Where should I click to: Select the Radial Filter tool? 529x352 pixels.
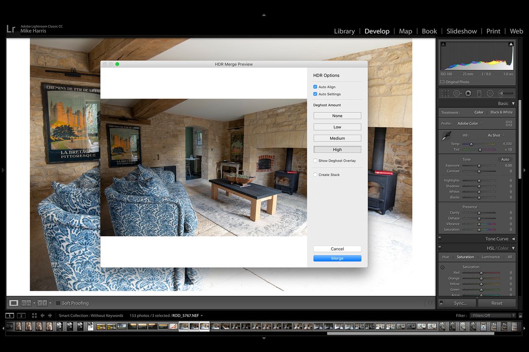pyautogui.click(x=490, y=93)
